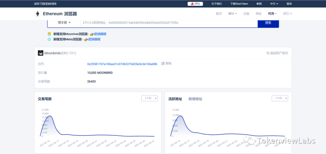The width and height of the screenshot is (326, 154).
Task: Open 1个月 dropdown on 活跃地址 chart
Action: coord(280,98)
